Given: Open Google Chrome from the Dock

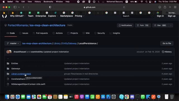Looking at the screenshot, I should 127,97.
